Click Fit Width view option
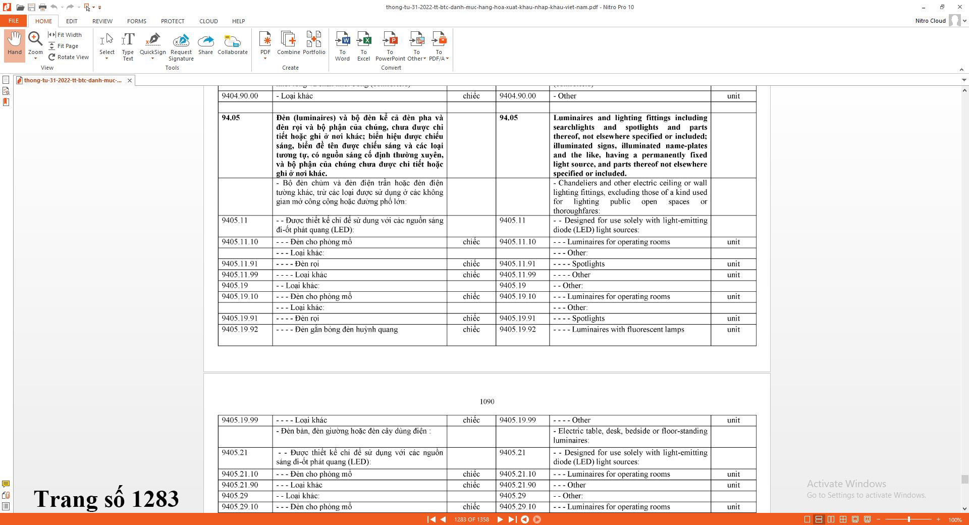This screenshot has width=969, height=525. (65, 35)
